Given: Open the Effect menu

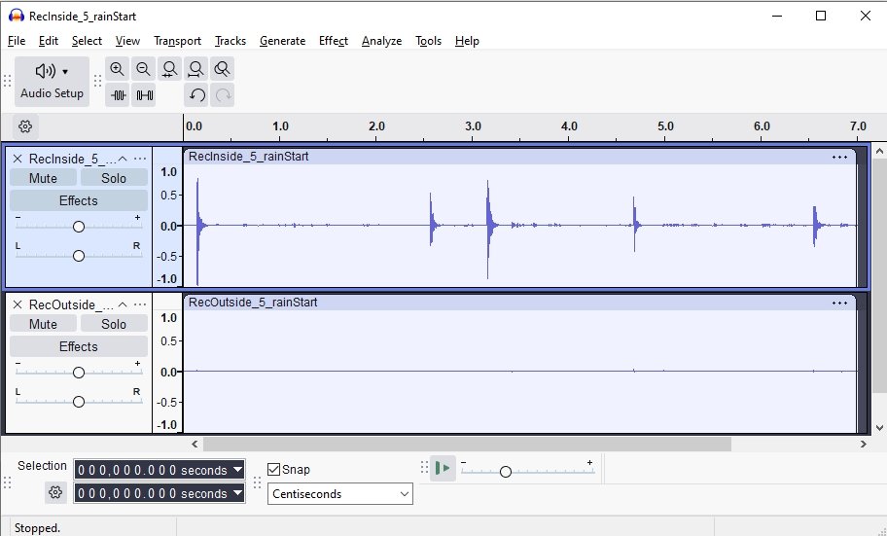Looking at the screenshot, I should [333, 41].
